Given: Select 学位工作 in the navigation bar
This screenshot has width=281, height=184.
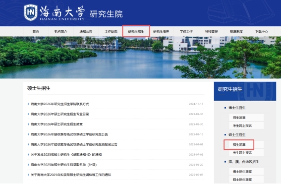Looking at the screenshot, I should click(186, 32).
